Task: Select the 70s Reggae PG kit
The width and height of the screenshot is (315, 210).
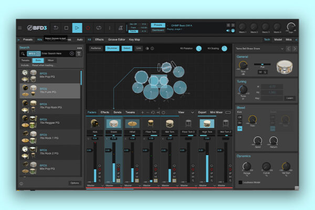Action: pos(50,122)
